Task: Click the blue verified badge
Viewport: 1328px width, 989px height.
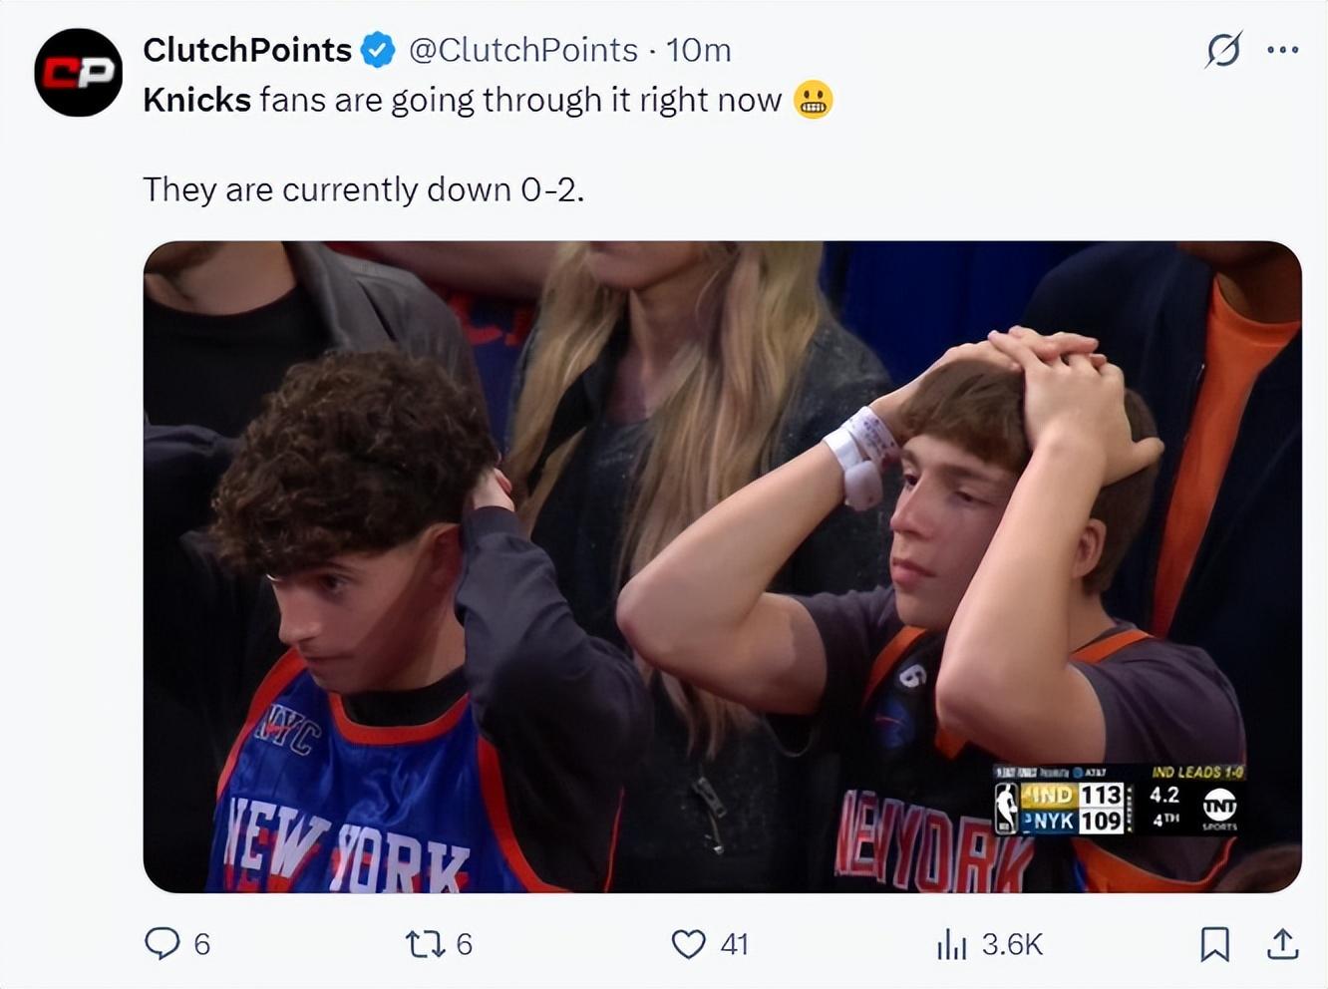Action: [x=378, y=50]
